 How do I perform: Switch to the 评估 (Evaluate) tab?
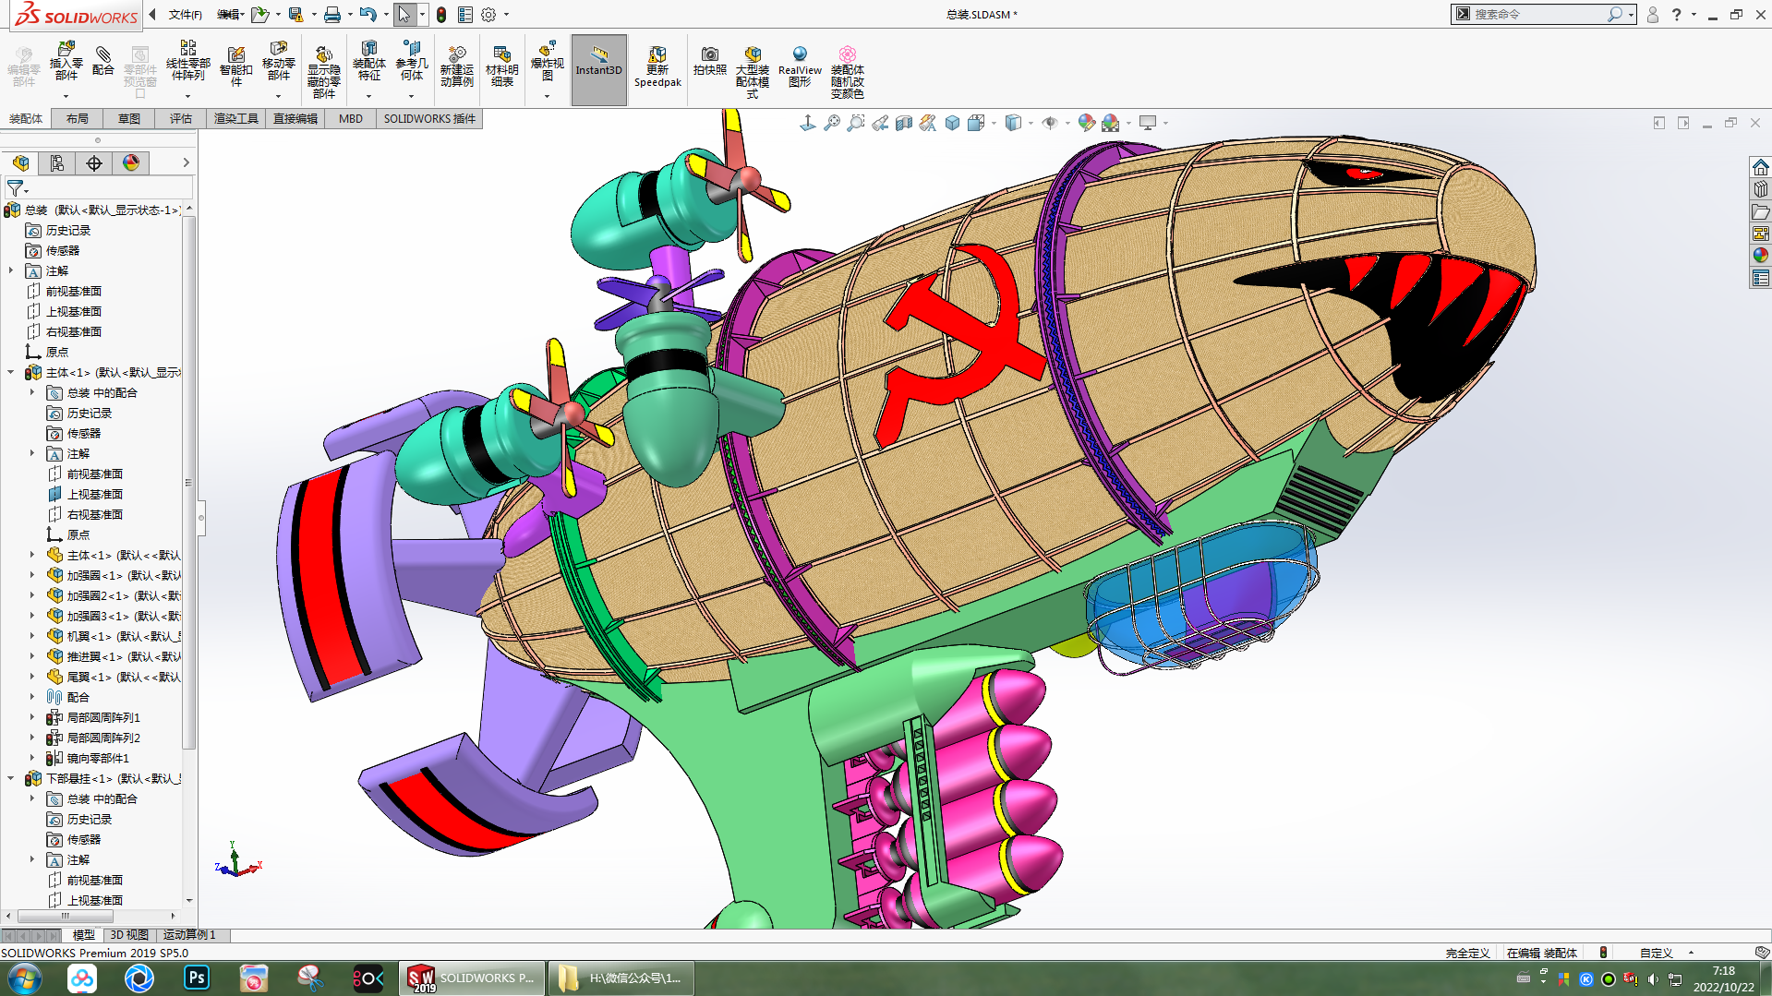(180, 118)
